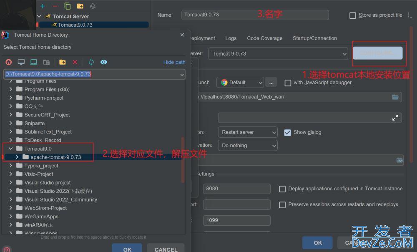Click the folder icon in the field below Do nothing
The width and height of the screenshot is (417, 252).
399,160
